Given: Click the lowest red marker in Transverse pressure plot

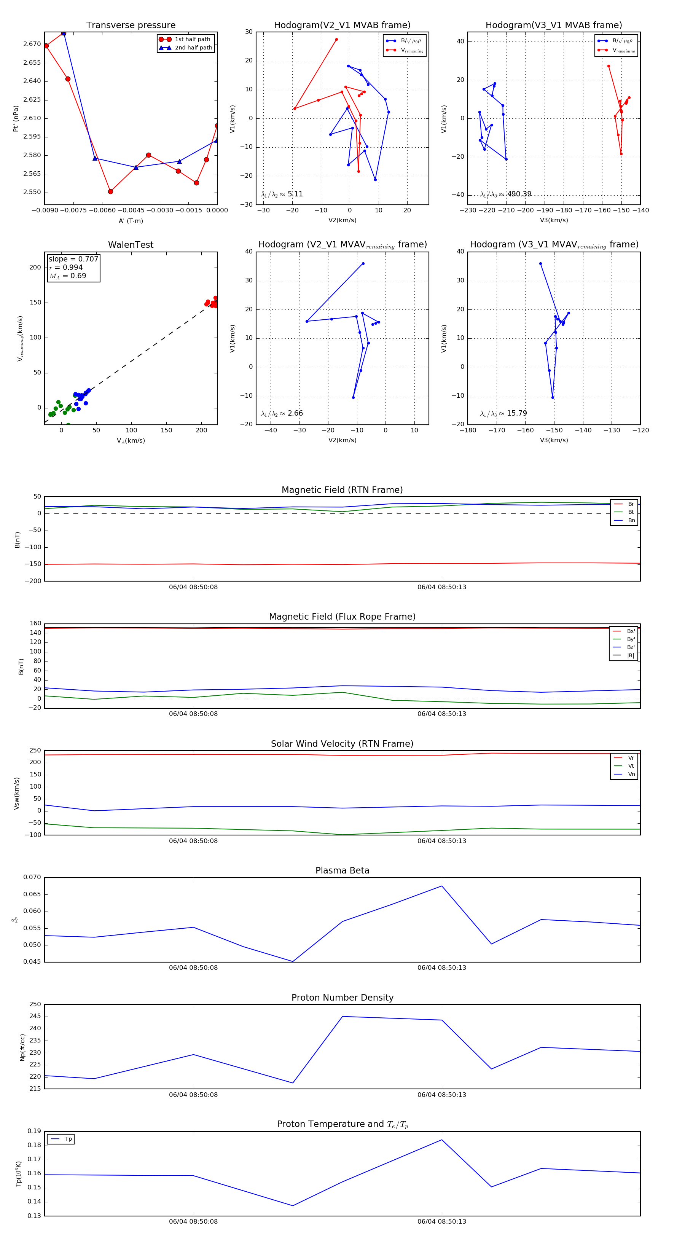Looking at the screenshot, I should (110, 191).
